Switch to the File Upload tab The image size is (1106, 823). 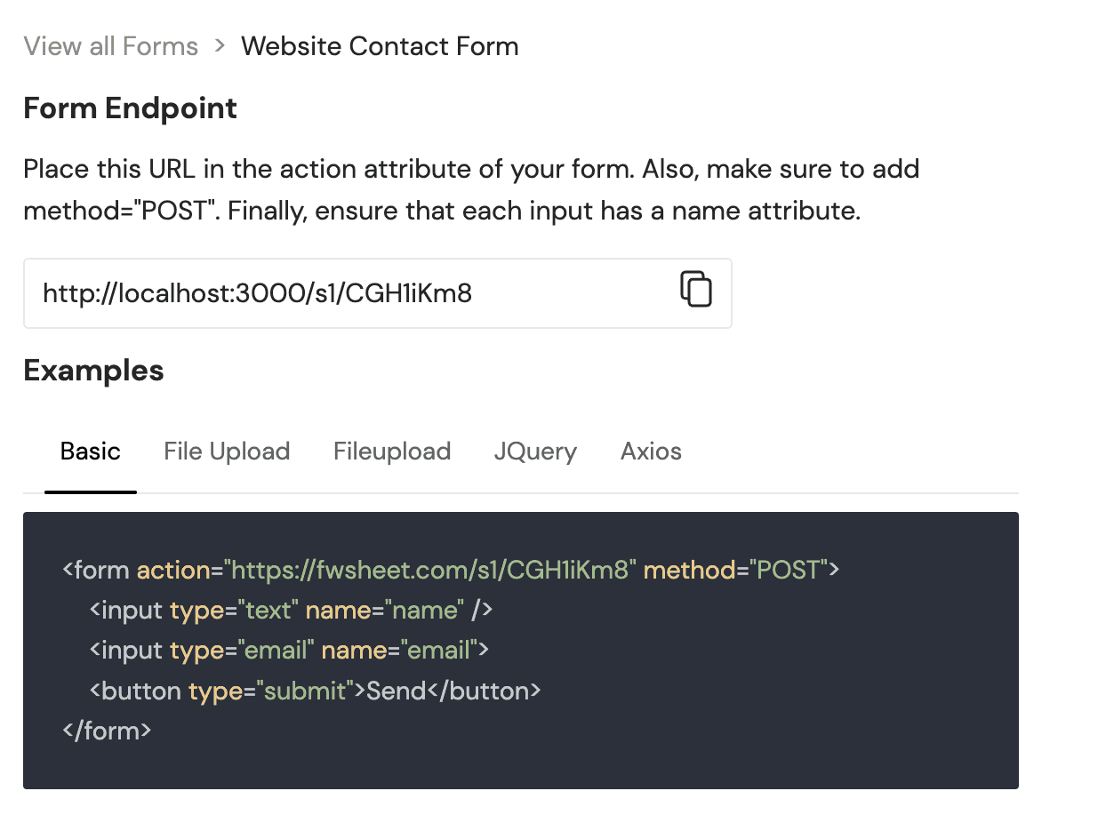(x=227, y=451)
